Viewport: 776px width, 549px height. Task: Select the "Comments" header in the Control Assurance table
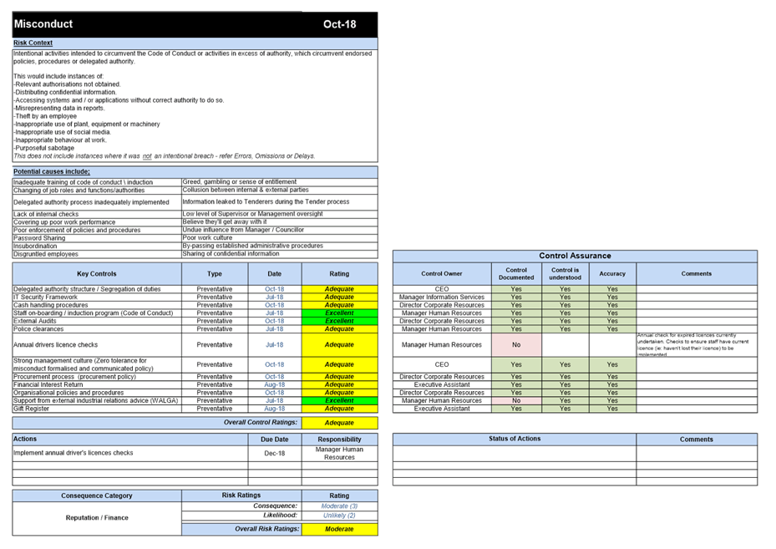coord(697,274)
